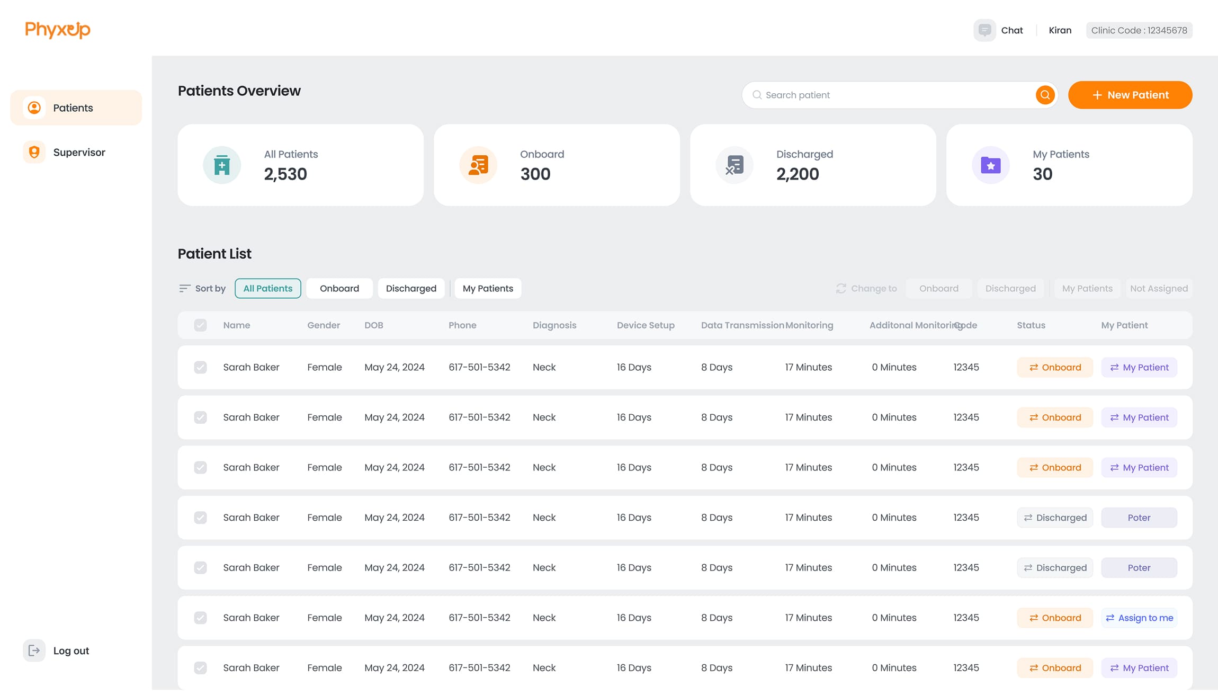The image size is (1218, 695).
Task: Check the Assign to me row checkbox
Action: (200, 618)
